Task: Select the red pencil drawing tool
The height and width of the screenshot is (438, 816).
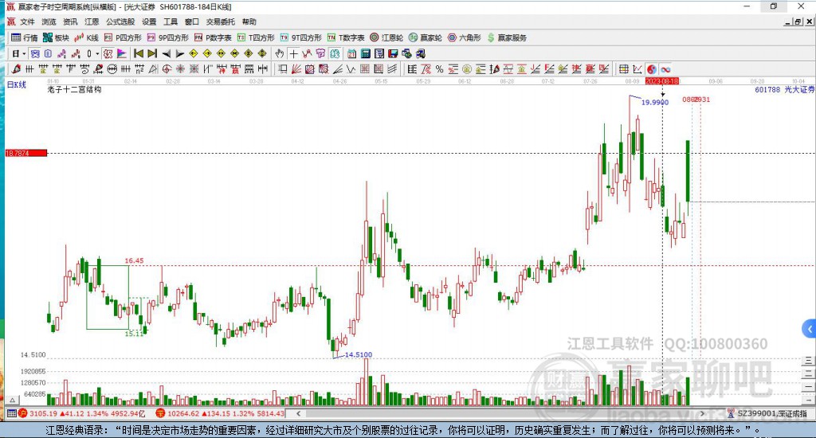Action: [x=16, y=69]
